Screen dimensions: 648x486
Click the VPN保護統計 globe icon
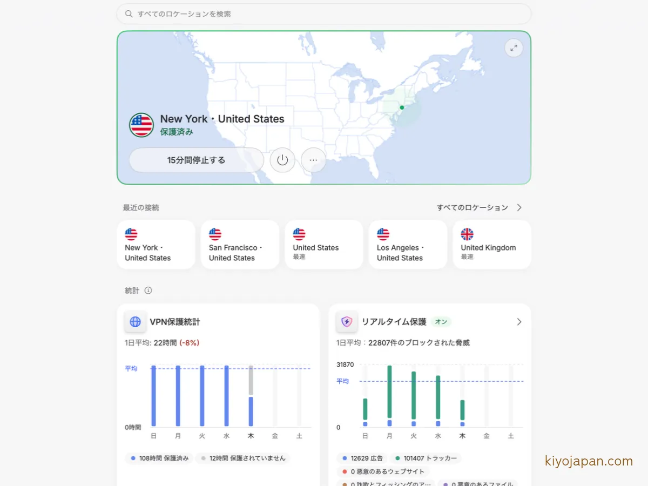[135, 322]
